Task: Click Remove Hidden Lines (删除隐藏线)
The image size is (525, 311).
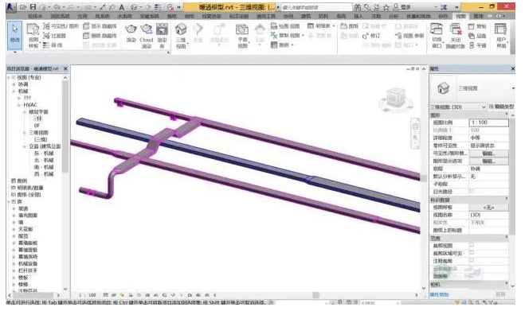Action: [100, 36]
